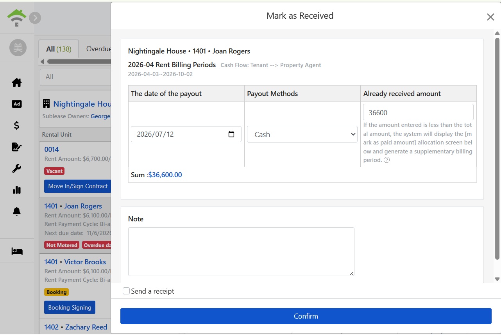Click the yellow Booking badge
501x335 pixels.
pos(56,292)
